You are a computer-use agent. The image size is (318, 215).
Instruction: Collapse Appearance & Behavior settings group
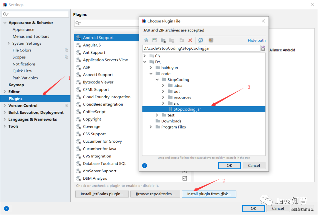5,23
